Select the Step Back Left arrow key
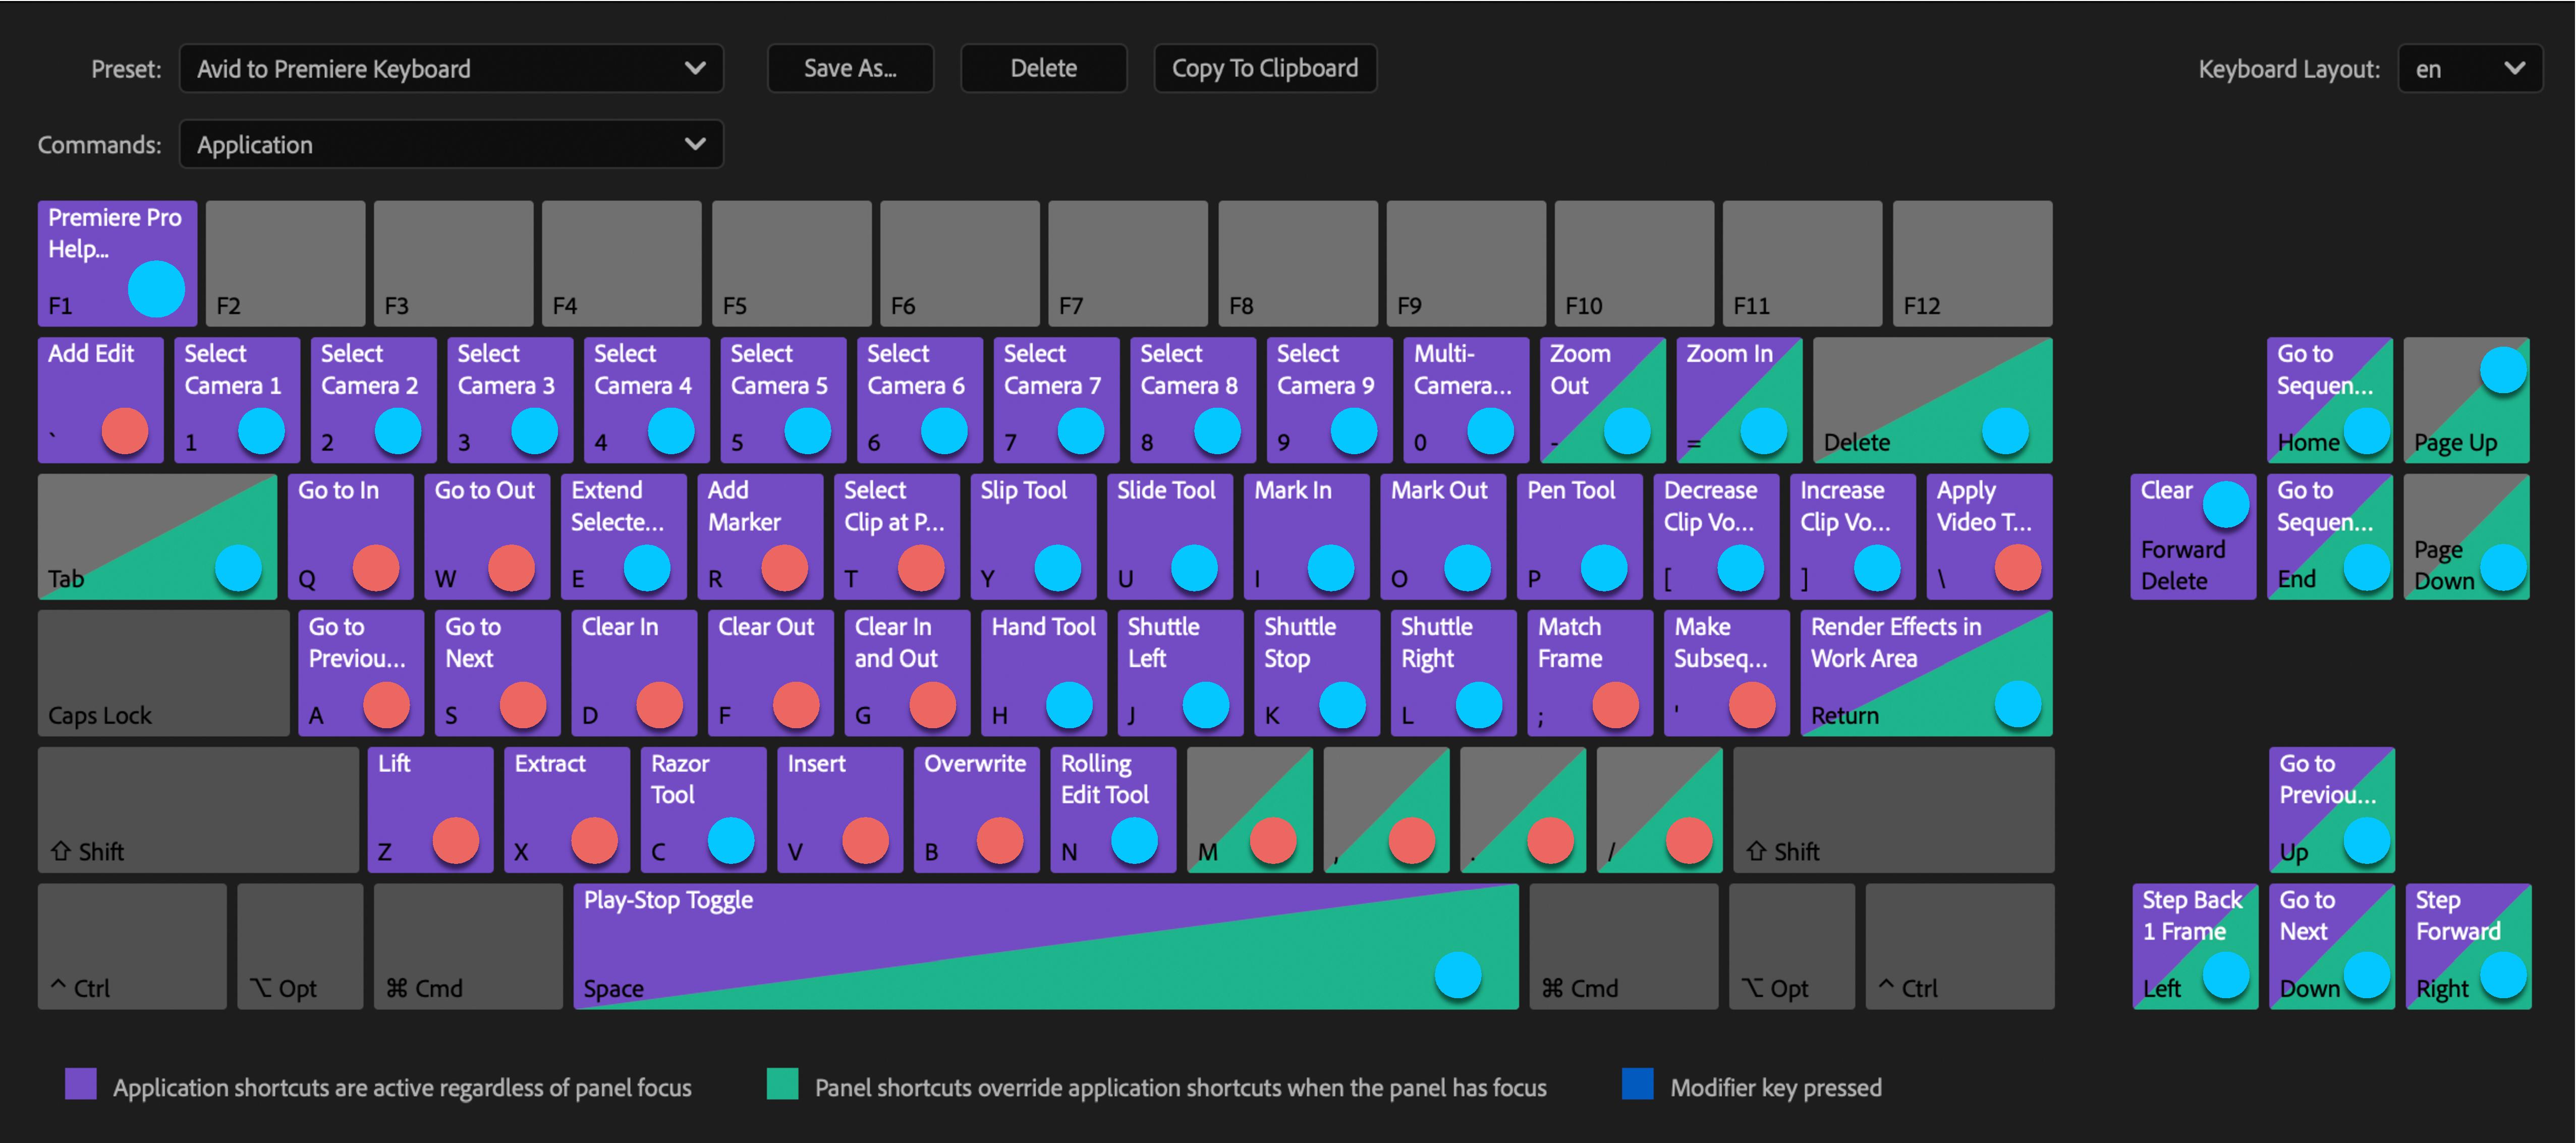 point(2196,946)
